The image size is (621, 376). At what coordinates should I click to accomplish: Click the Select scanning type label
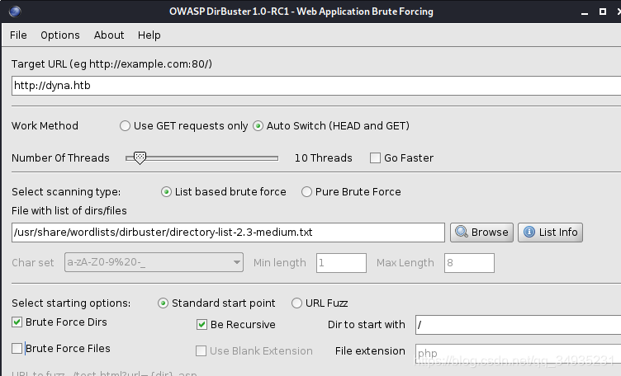[x=66, y=192]
